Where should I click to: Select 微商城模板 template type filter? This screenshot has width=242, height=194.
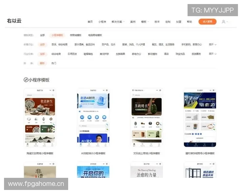tap(75, 35)
